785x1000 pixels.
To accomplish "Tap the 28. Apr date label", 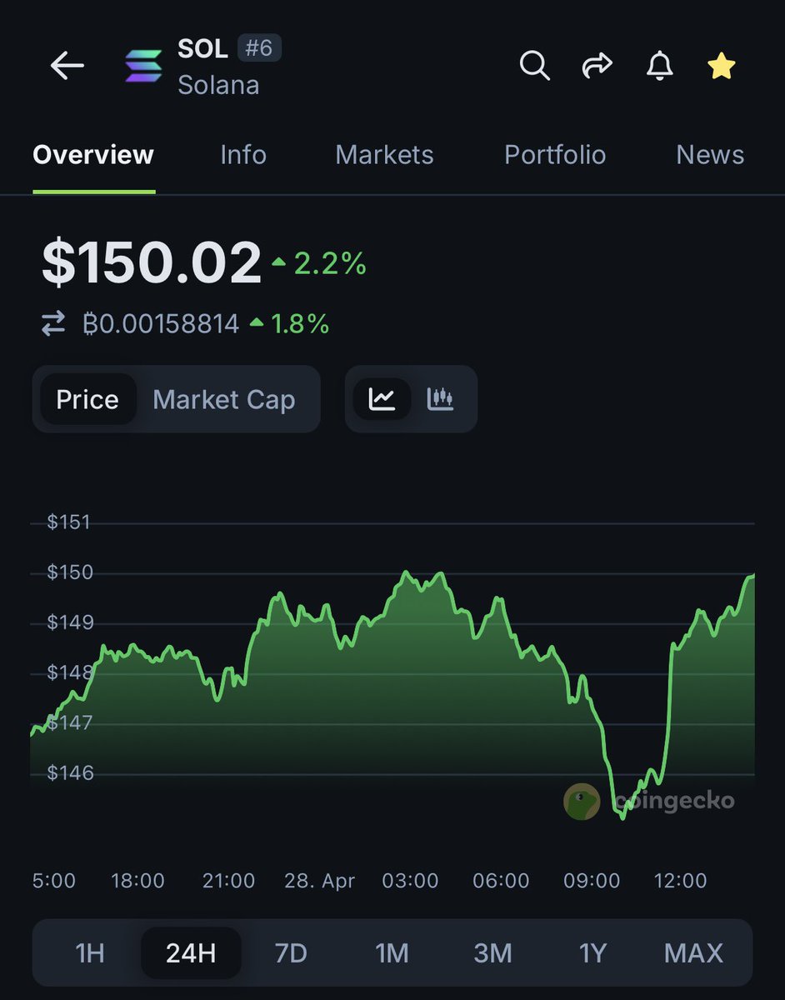I will tap(320, 881).
